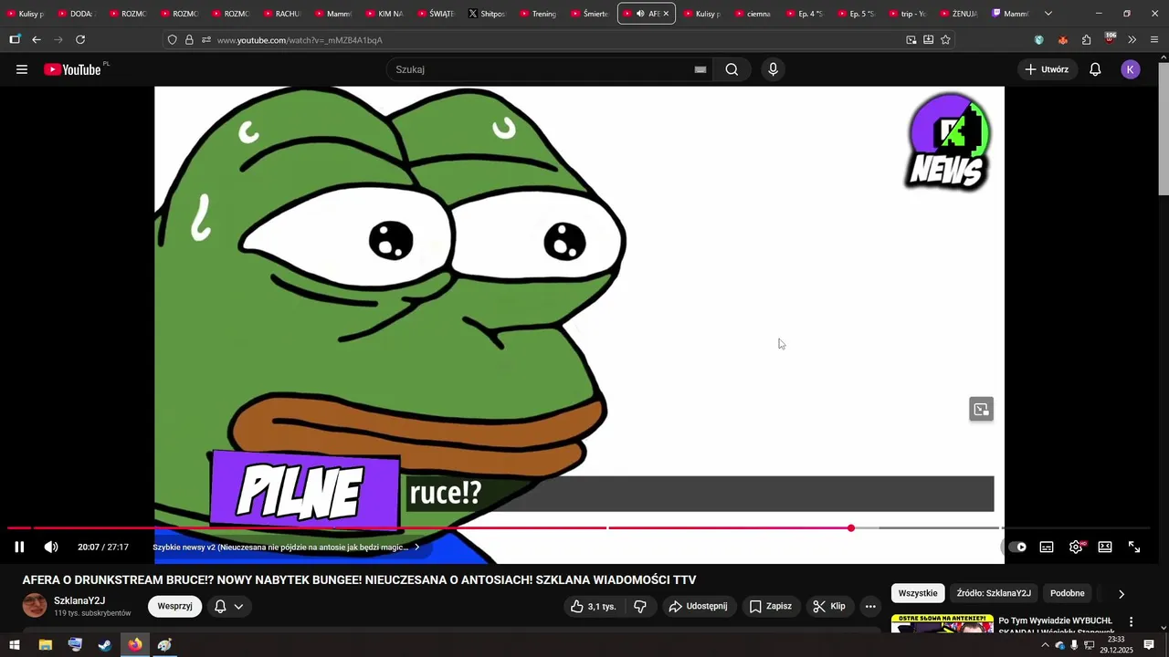Open options for the Po Tym Wywiadzie video
This screenshot has width=1169, height=657.
(x=1131, y=621)
